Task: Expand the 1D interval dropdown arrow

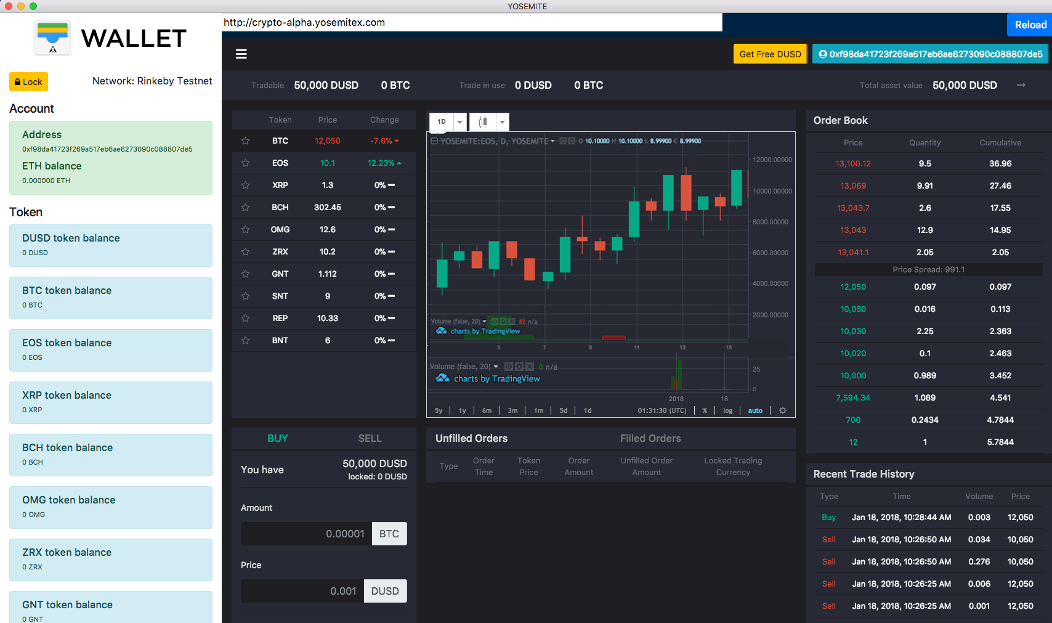Action: (x=459, y=122)
